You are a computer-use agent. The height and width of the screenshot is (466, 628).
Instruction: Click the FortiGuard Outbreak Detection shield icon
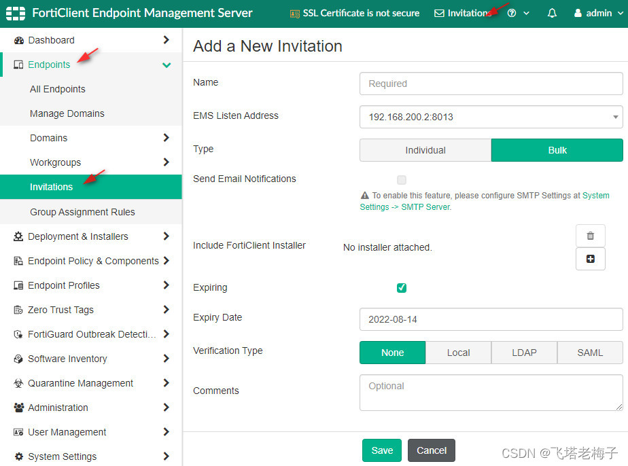click(18, 334)
